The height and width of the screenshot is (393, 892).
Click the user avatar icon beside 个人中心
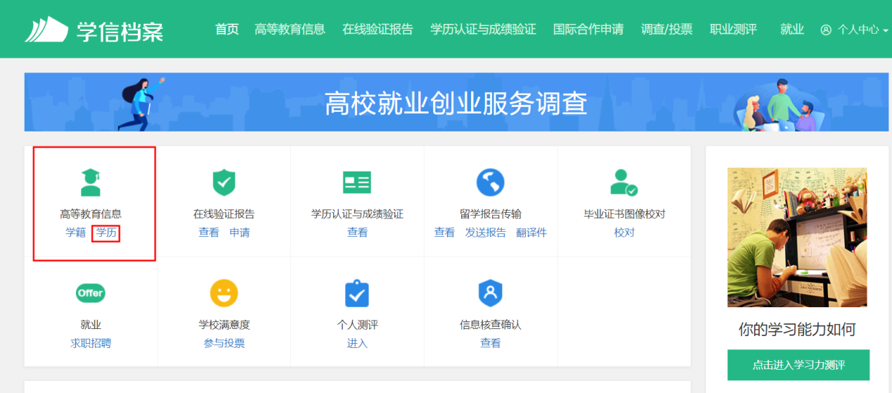click(826, 30)
